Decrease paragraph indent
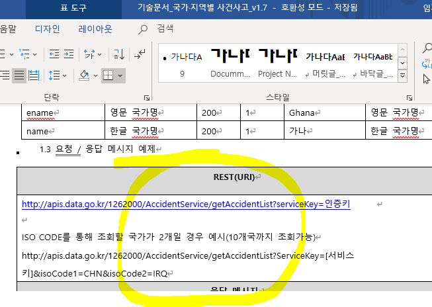Screen dimensions: 432x307 coord(54,54)
